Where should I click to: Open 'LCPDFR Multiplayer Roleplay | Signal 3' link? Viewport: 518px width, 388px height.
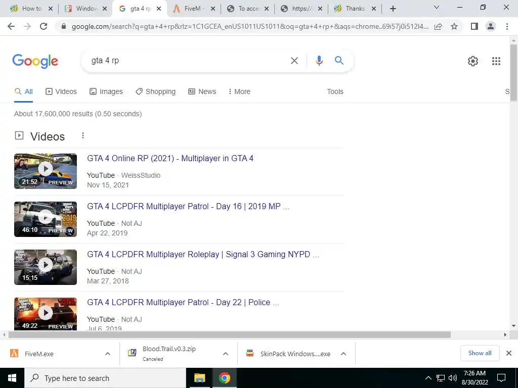coord(203,255)
